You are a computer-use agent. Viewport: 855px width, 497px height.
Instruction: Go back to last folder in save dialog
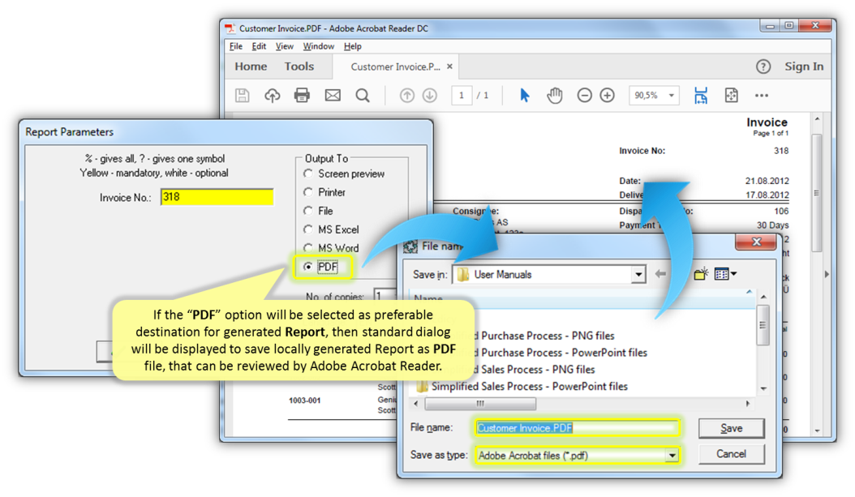point(660,274)
